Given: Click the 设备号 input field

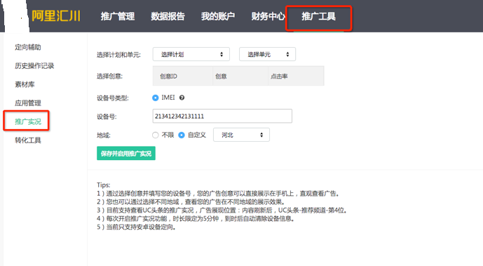Looking at the screenshot, I should 222,117.
